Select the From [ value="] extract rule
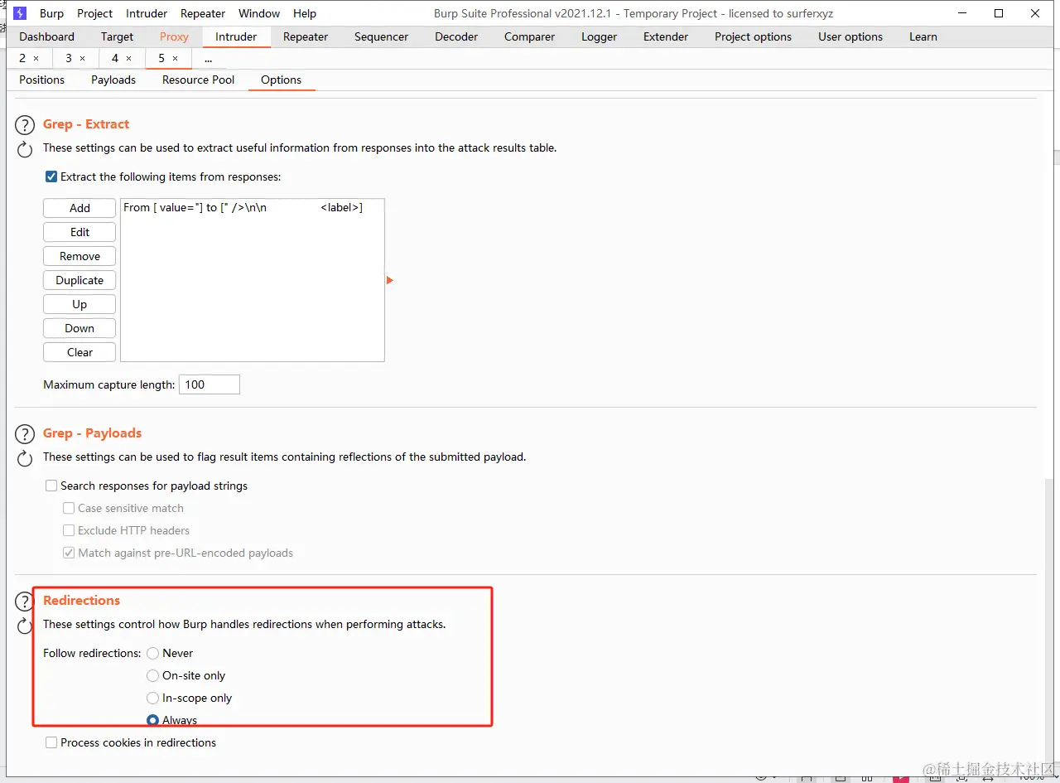Image resolution: width=1060 pixels, height=783 pixels. (252, 207)
